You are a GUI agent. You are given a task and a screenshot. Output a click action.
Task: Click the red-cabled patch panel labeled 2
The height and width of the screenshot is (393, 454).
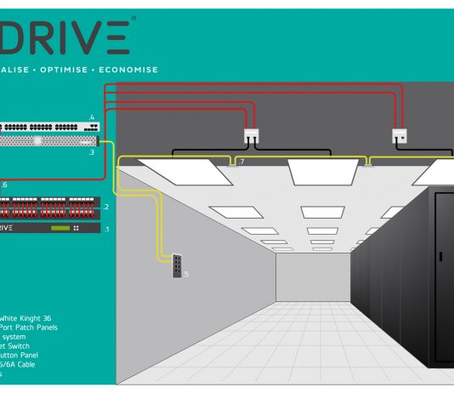click(50, 208)
